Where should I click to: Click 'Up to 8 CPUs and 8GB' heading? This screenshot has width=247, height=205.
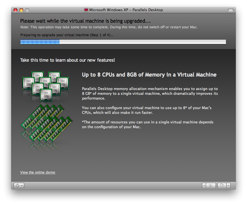149,75
